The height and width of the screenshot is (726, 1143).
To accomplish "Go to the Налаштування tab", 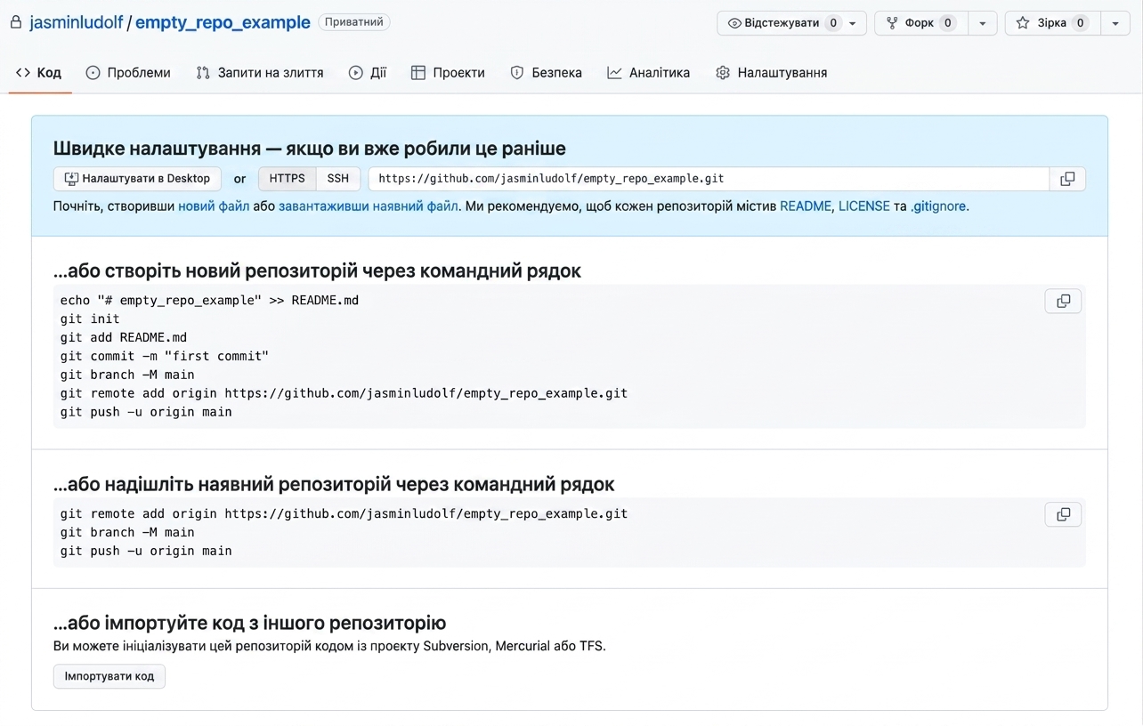I will click(771, 73).
